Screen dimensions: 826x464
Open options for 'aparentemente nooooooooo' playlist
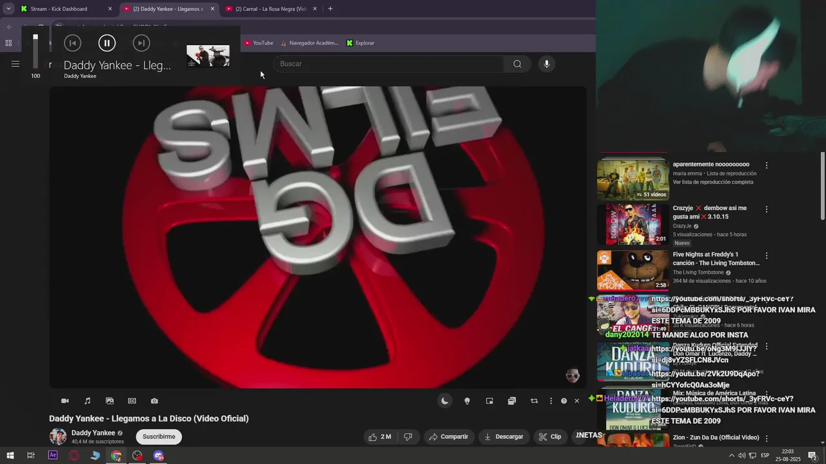tap(767, 166)
